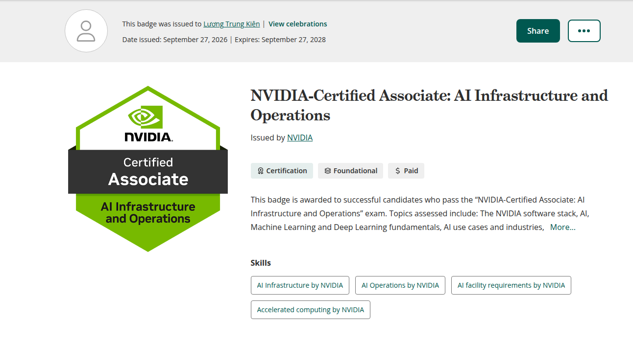
Task: Select the Paid cost tag
Action: click(406, 171)
